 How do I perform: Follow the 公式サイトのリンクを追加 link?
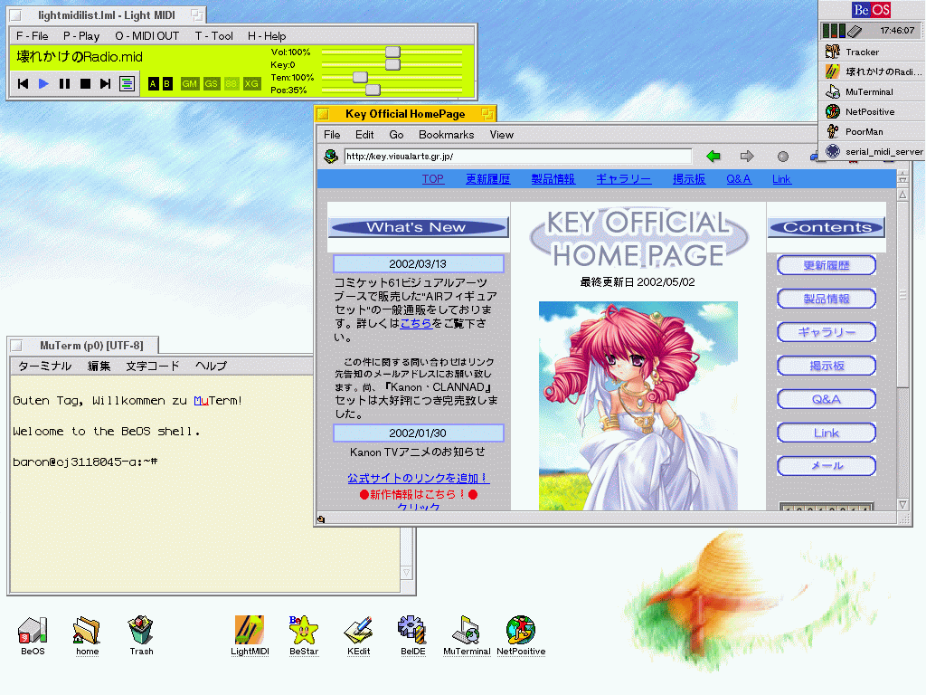coord(418,478)
